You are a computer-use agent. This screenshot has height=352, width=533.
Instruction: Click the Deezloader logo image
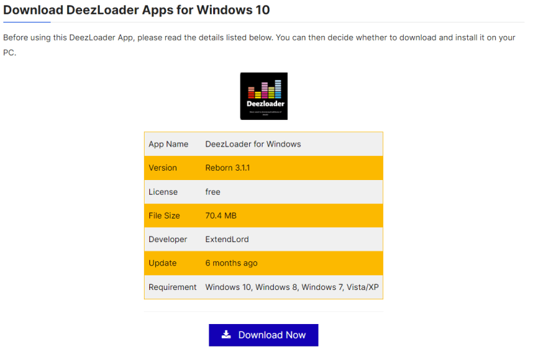click(x=264, y=96)
